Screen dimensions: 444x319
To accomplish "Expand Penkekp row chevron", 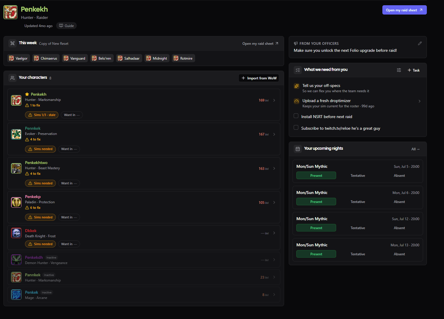I will (274, 202).
